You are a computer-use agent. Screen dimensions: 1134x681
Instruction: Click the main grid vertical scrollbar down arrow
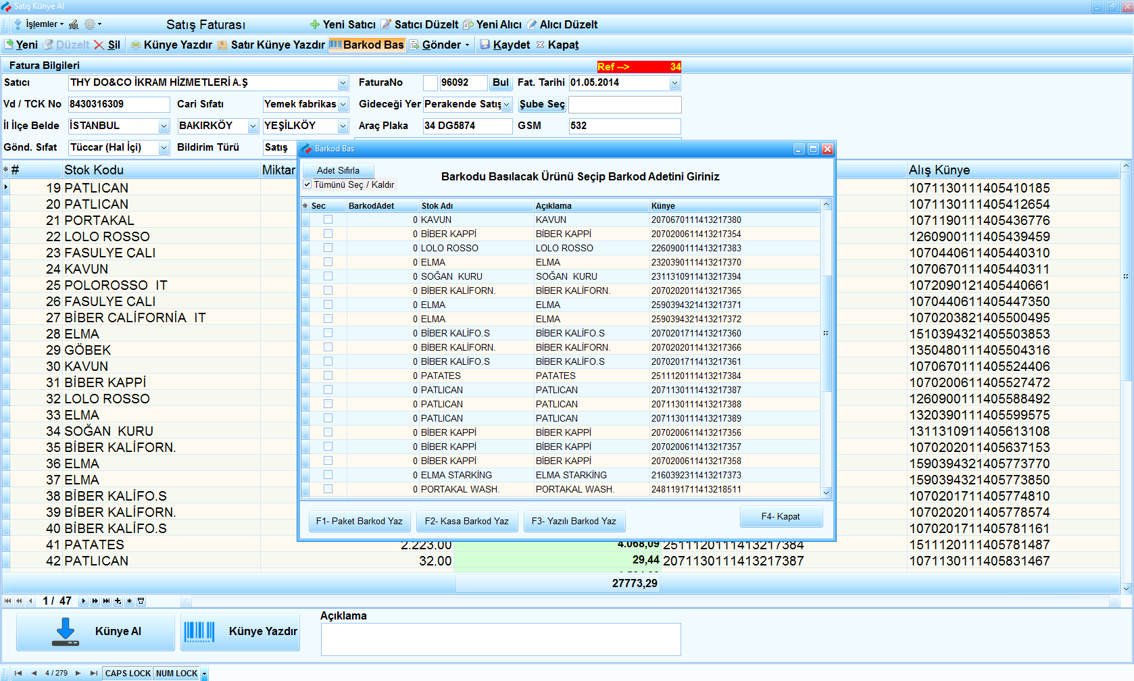1126,588
